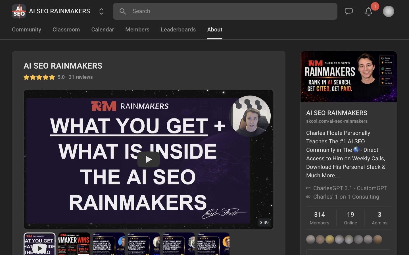Focus the Search input field
The width and height of the screenshot is (409, 255).
click(225, 11)
